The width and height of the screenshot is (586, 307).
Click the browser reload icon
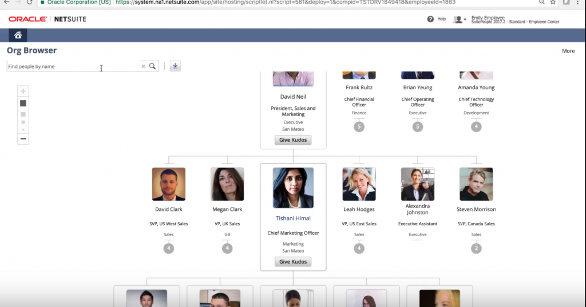(x=30, y=2)
